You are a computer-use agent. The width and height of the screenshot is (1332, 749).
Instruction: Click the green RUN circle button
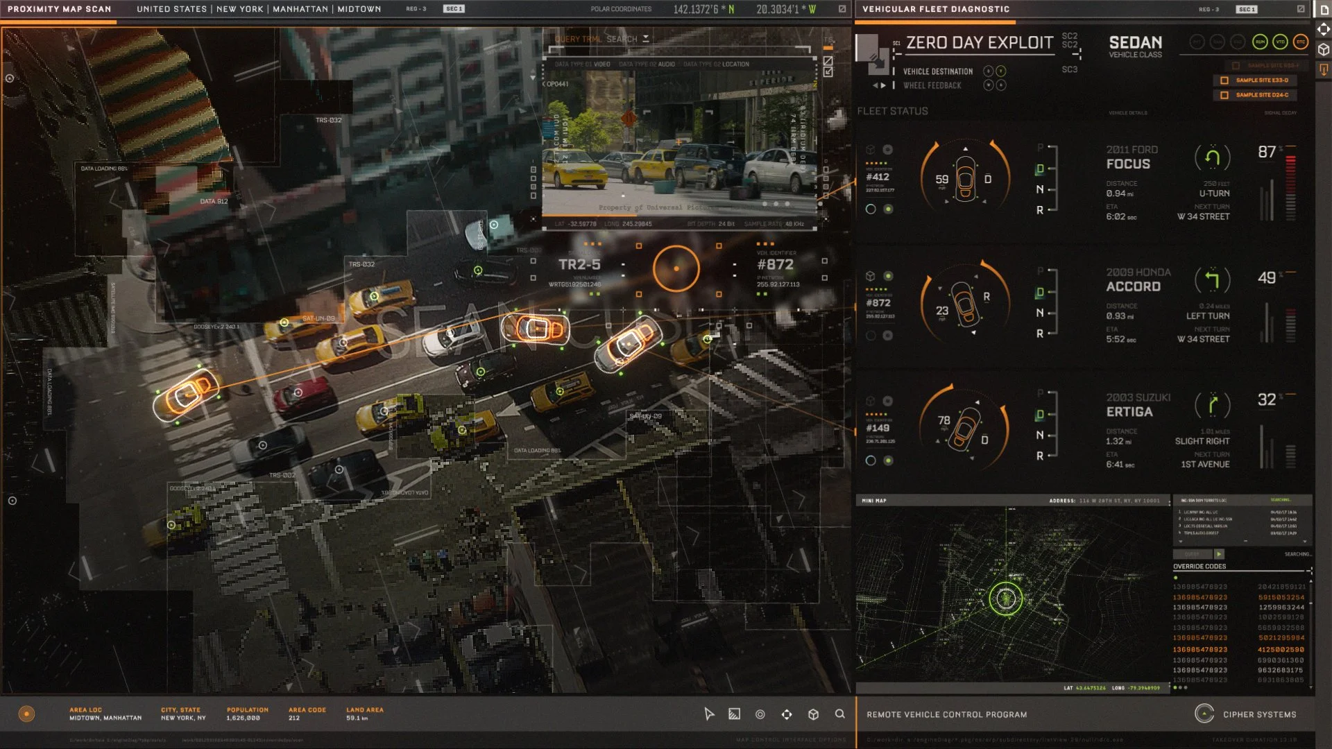(1260, 42)
